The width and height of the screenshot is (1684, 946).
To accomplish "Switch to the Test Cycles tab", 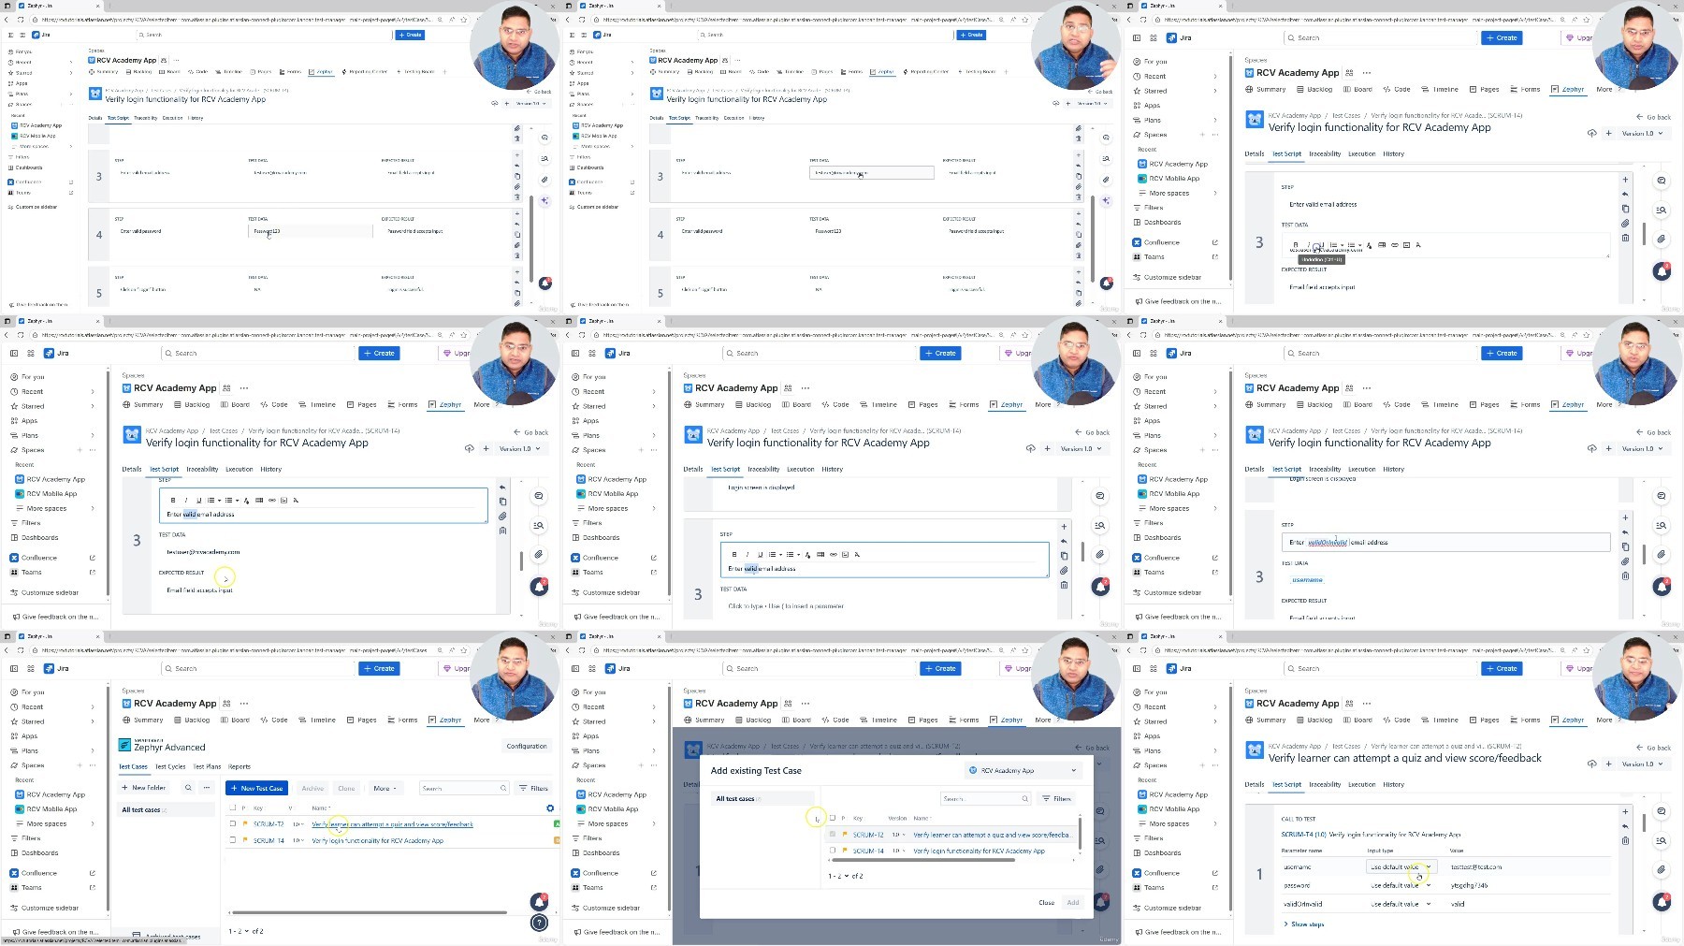I will point(170,766).
